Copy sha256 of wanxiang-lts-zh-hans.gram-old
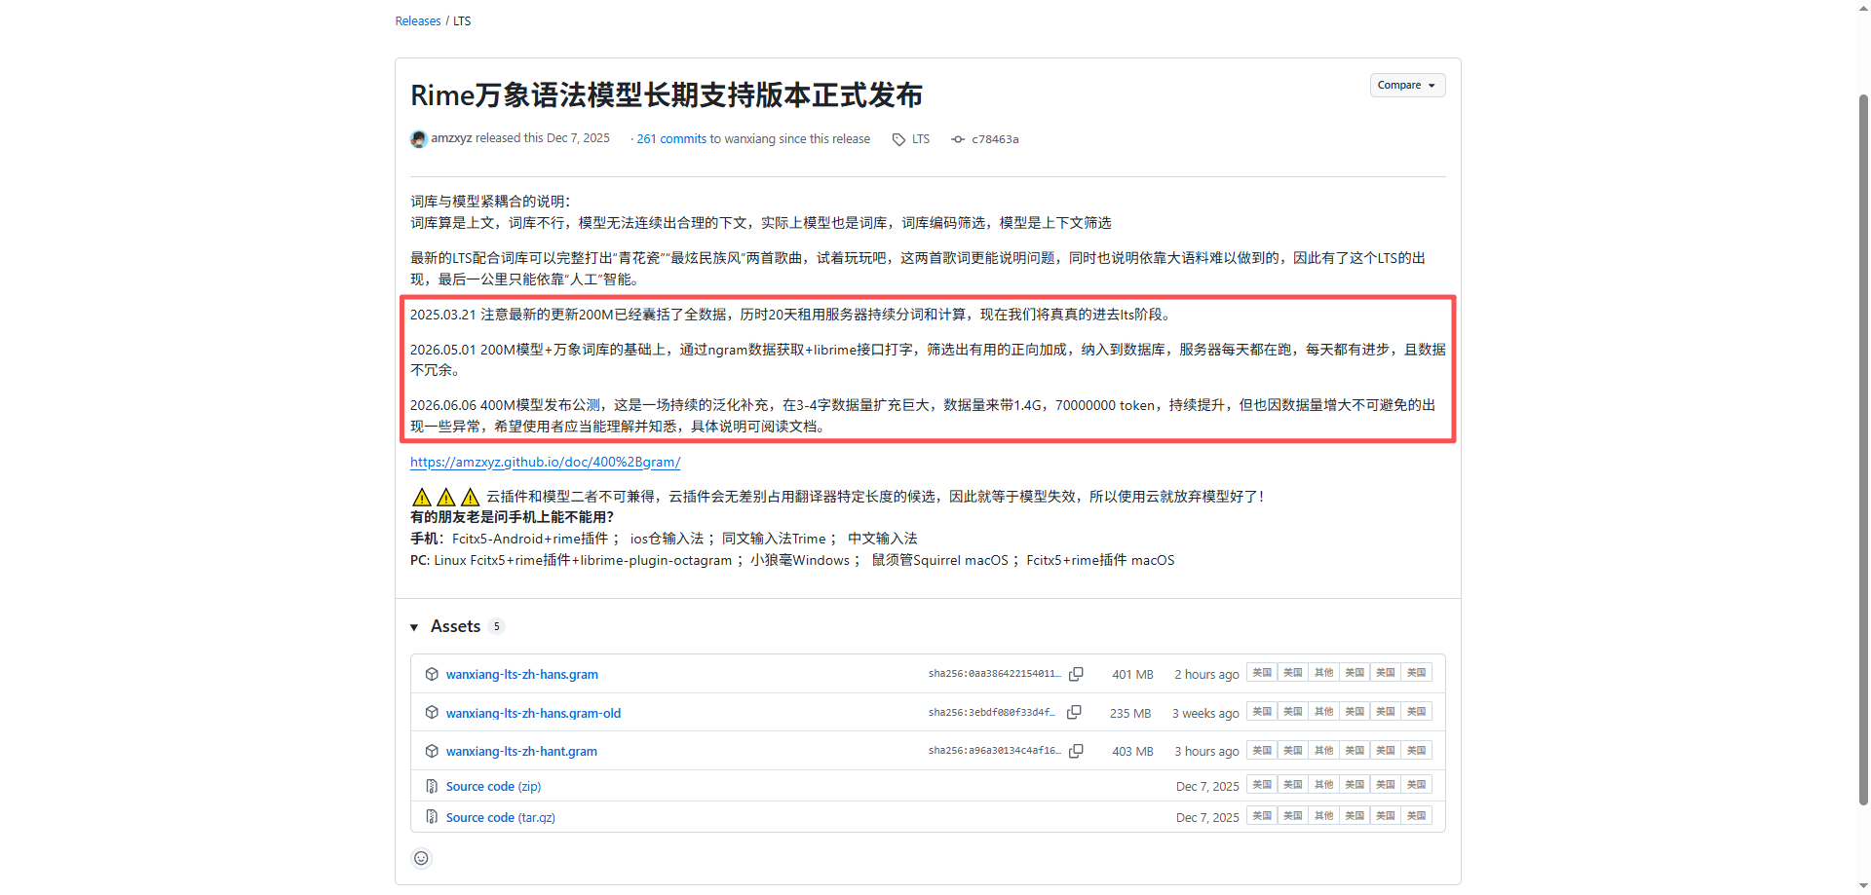The image size is (1871, 895). coord(1074,713)
